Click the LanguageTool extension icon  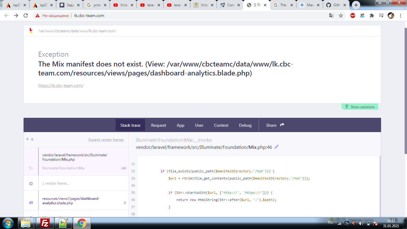pos(362,16)
